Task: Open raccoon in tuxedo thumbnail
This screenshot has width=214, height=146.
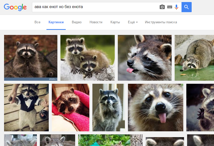Action: point(26,108)
